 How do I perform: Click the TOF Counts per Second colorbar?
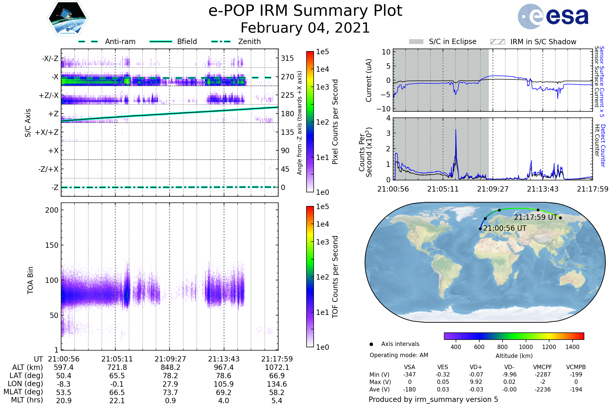310,277
